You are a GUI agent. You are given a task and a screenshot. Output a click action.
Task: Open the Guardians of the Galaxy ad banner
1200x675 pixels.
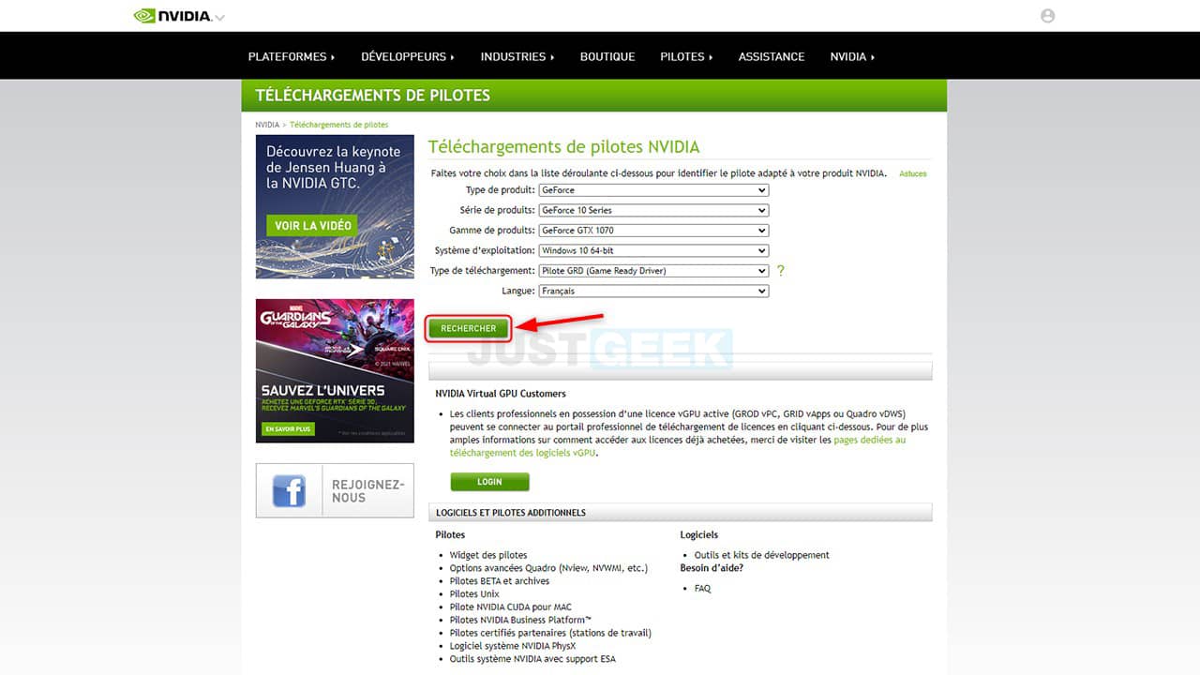[335, 370]
